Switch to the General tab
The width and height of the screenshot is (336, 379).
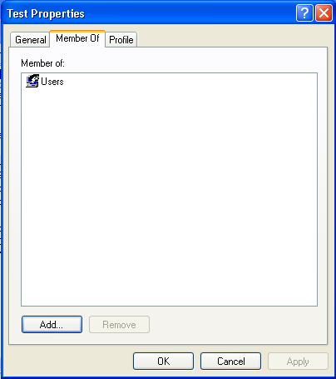30,40
